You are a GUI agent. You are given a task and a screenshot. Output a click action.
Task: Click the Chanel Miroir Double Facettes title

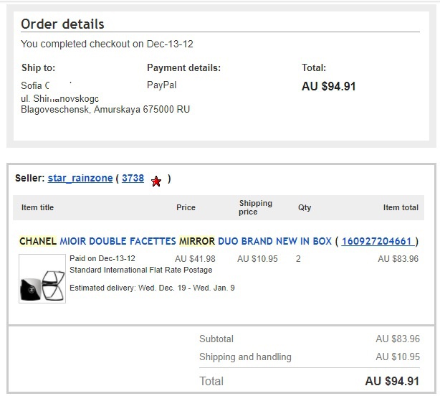click(176, 241)
